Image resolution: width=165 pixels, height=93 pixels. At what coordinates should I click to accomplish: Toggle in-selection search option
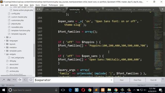click(x=25, y=80)
